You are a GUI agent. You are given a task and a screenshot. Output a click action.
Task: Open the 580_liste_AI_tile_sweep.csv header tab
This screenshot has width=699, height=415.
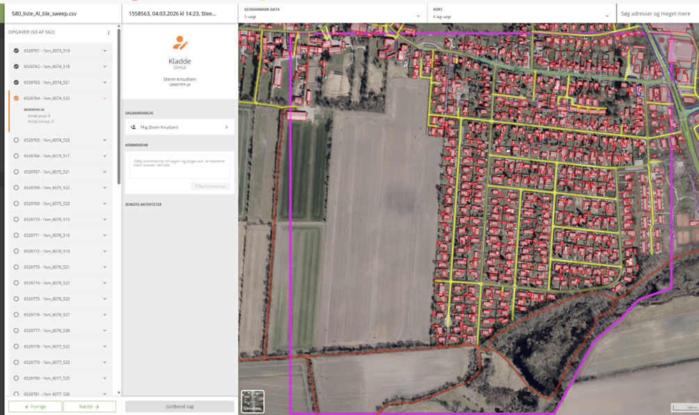coord(63,14)
